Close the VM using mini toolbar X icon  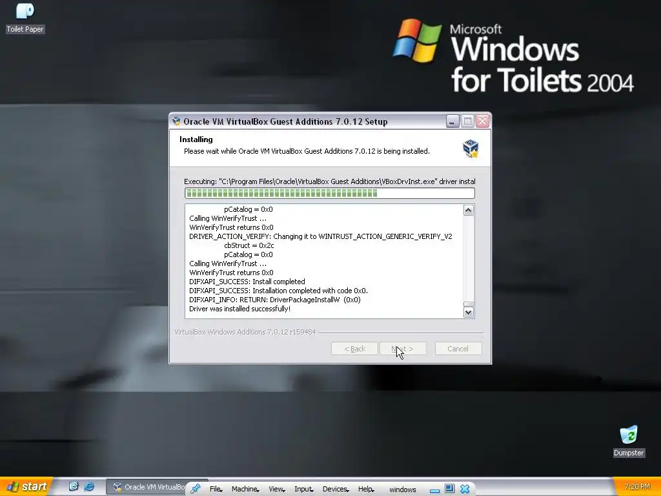click(465, 489)
